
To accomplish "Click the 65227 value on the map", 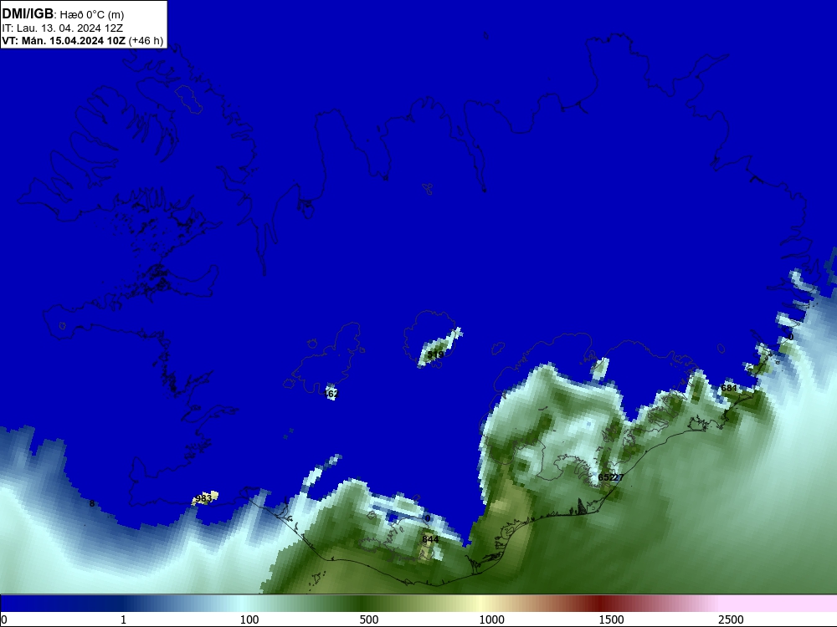I will point(611,477).
